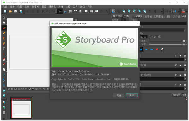The width and height of the screenshot is (189, 121).
Task: Select the dotted-square transform tool
Action: [4, 75]
